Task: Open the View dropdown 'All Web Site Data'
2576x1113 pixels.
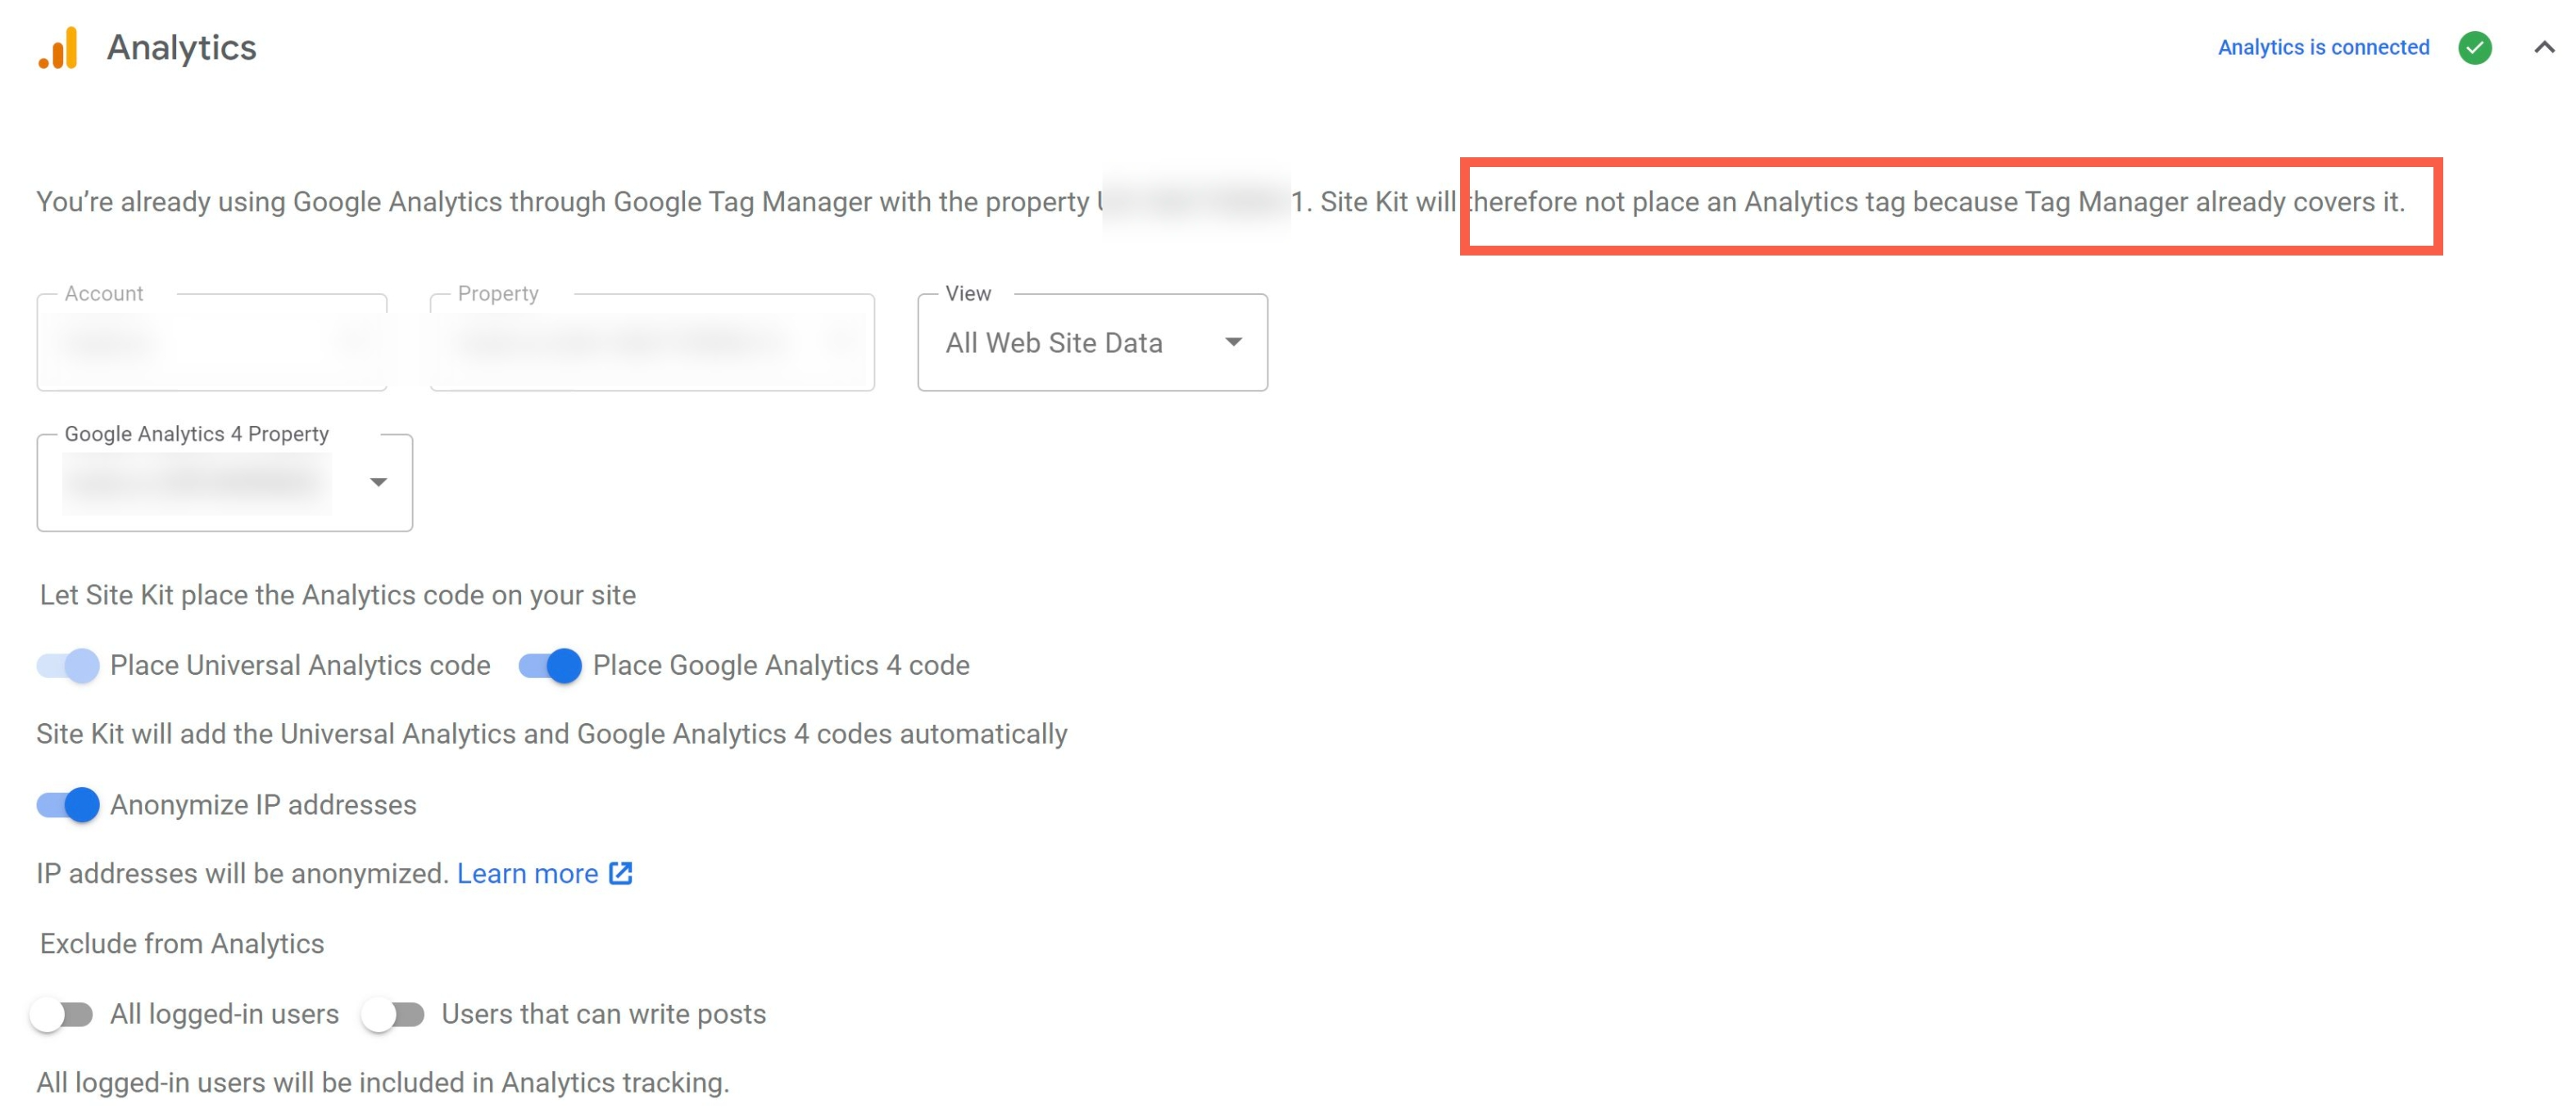Action: pos(1092,342)
